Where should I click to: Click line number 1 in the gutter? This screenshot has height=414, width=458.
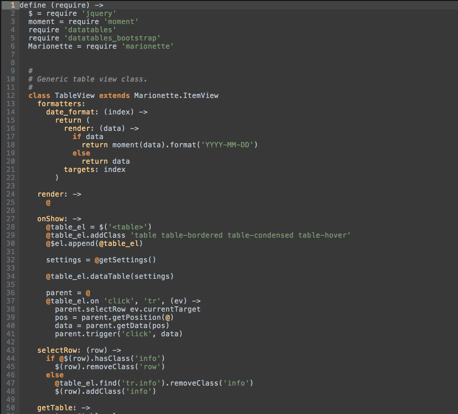pyautogui.click(x=13, y=5)
